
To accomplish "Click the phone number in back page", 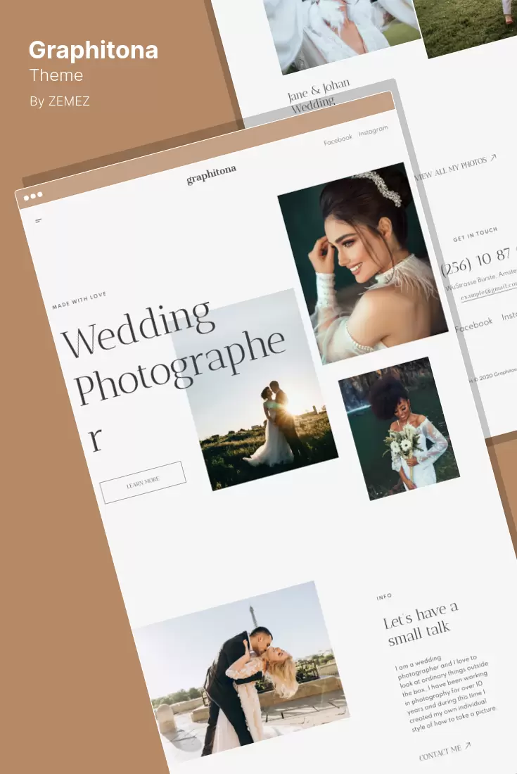I will [478, 262].
